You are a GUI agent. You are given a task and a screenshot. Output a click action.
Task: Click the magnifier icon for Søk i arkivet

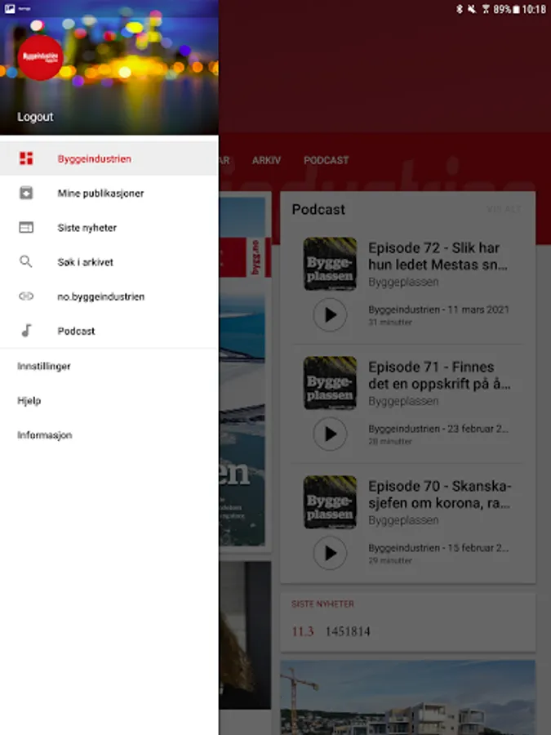(x=26, y=261)
